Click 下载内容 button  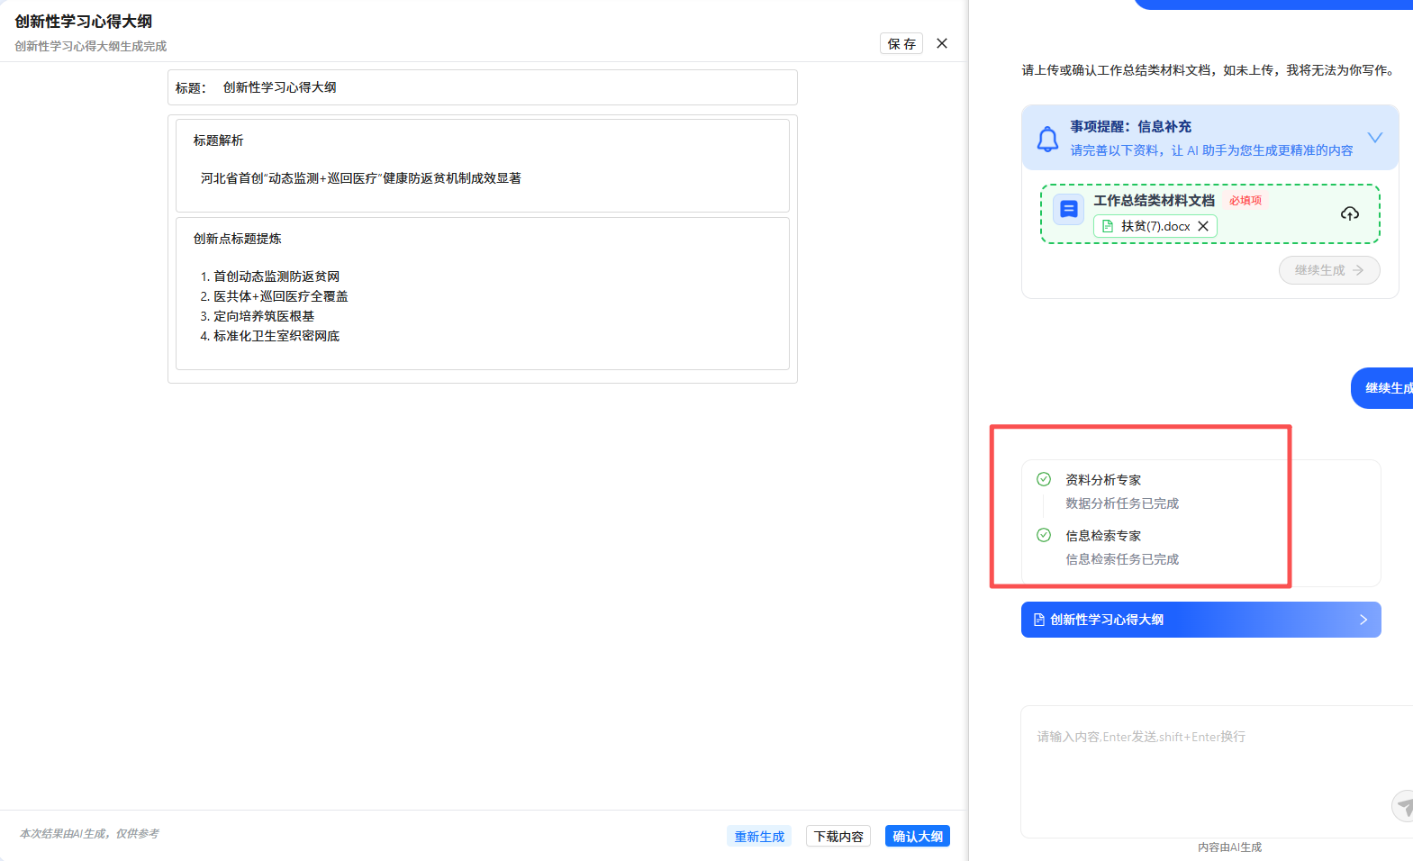click(x=838, y=837)
